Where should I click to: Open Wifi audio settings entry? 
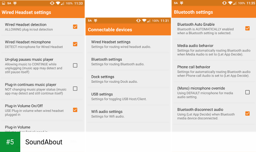pos(128,114)
